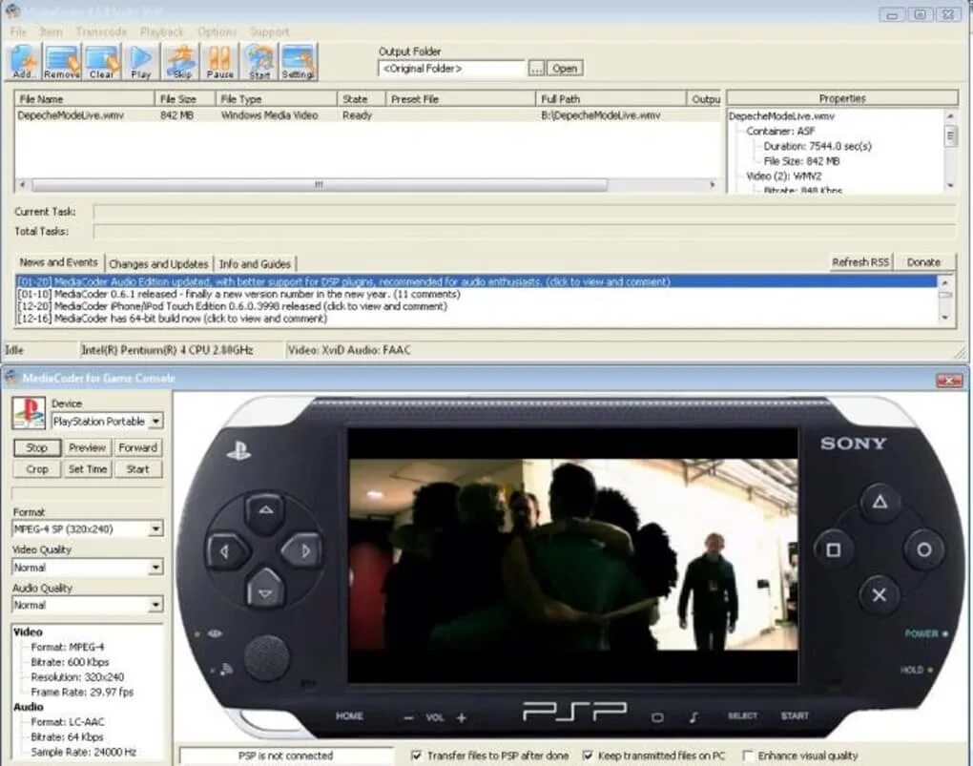Toggle Keep transmitted files on PC

tap(588, 756)
